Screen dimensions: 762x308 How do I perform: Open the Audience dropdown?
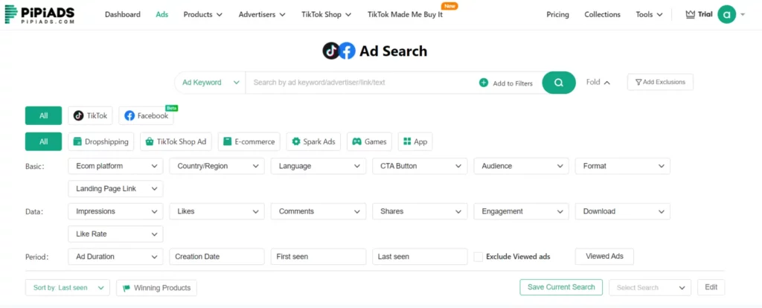point(522,166)
